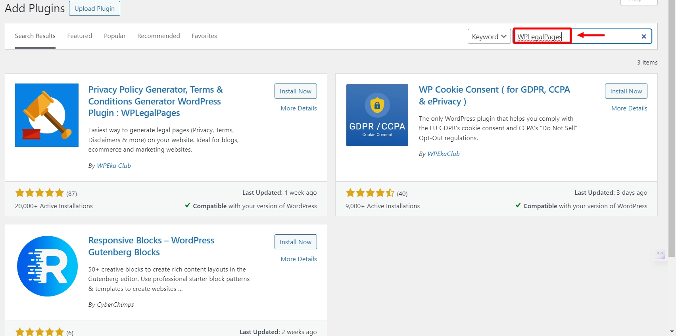Click the small widget icon at right edge

pos(660,254)
